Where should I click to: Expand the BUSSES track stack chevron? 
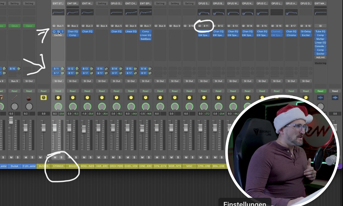tap(48, 161)
